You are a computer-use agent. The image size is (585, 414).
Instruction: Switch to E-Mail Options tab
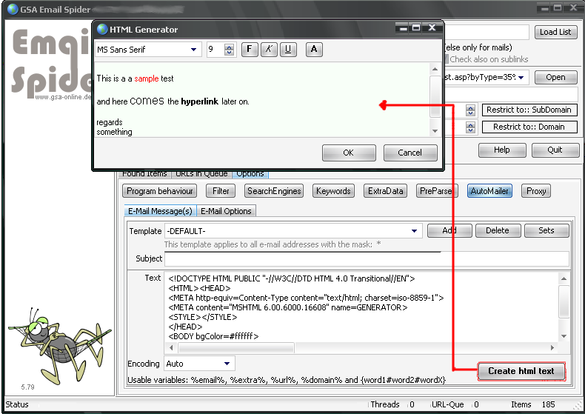pos(227,211)
